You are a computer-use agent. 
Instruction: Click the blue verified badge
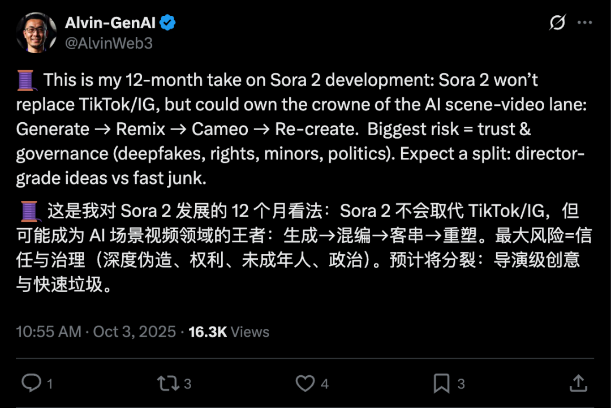(167, 23)
